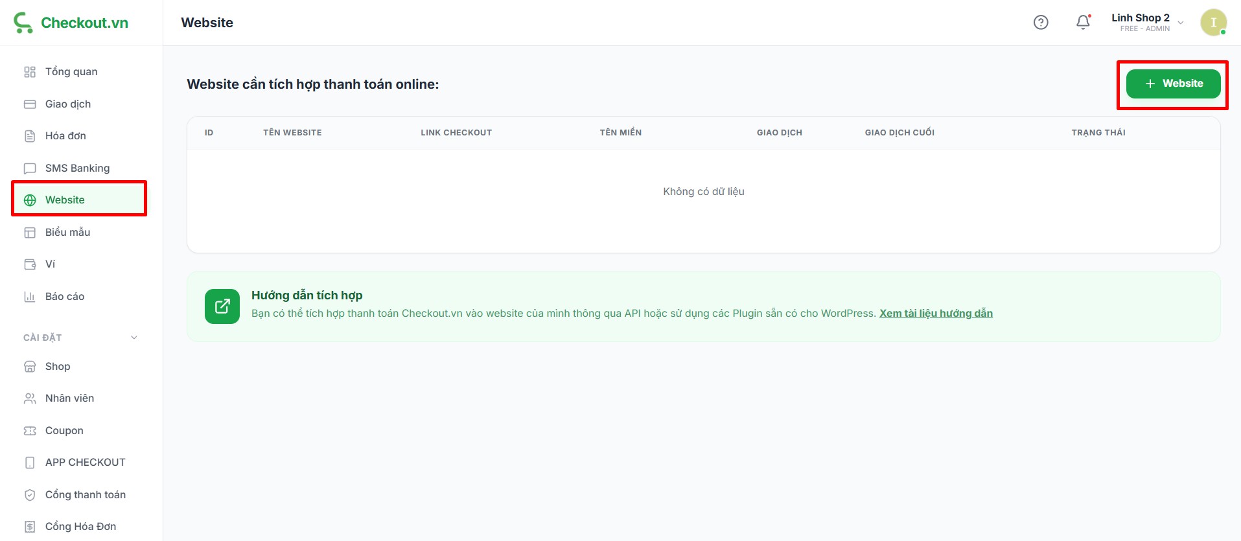The width and height of the screenshot is (1241, 541).
Task: Open the notifications bell
Action: 1083,23
